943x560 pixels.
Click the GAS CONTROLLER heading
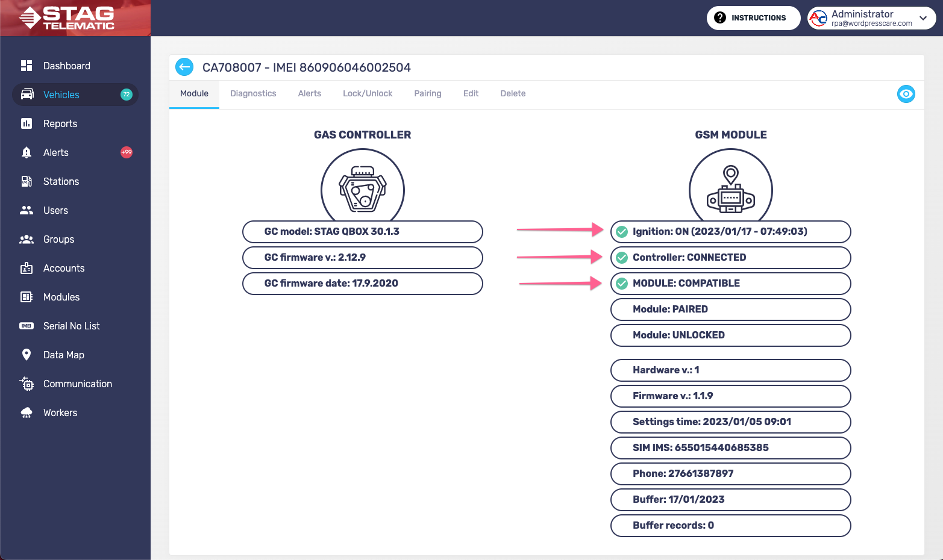coord(363,135)
